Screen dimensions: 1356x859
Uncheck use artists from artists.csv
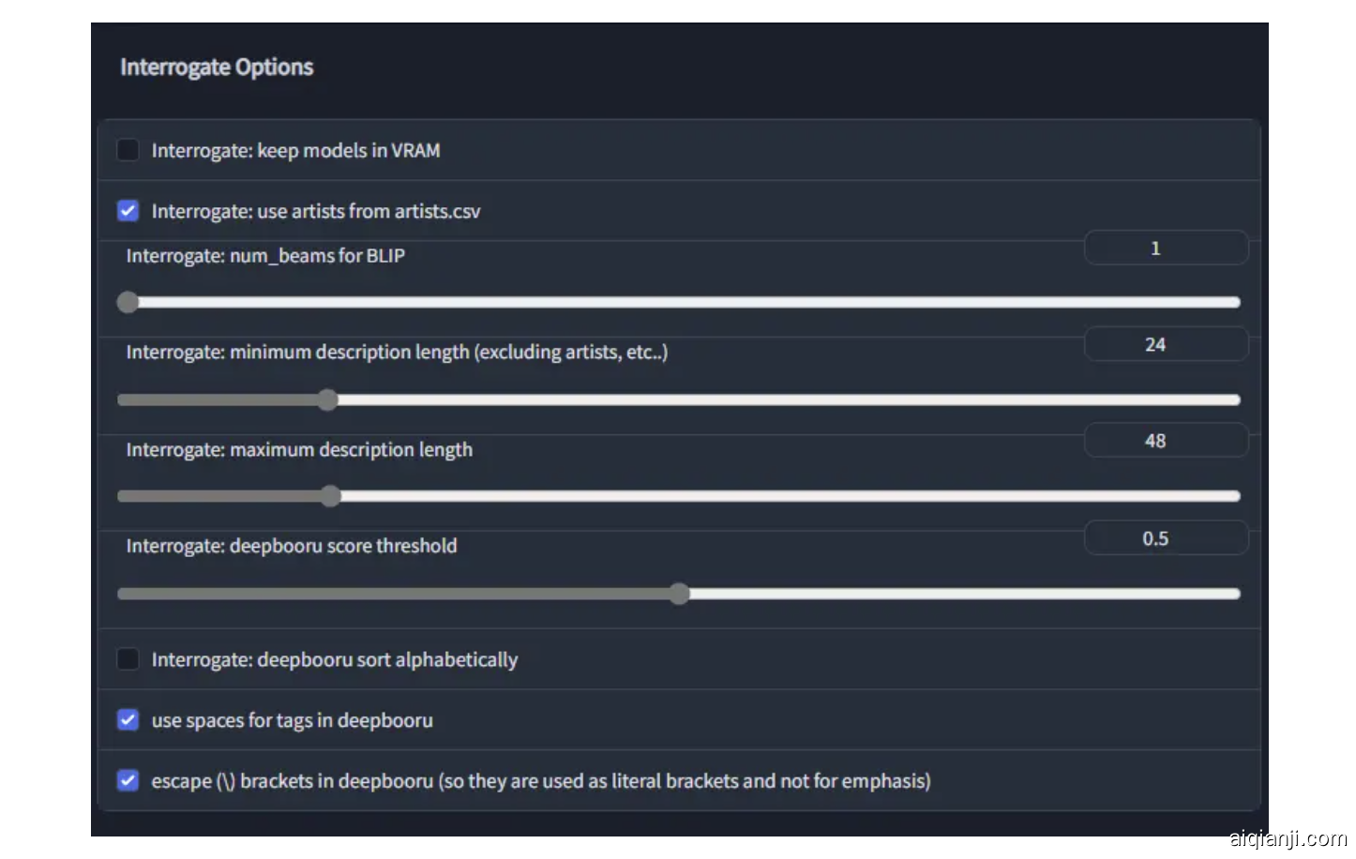(x=128, y=211)
